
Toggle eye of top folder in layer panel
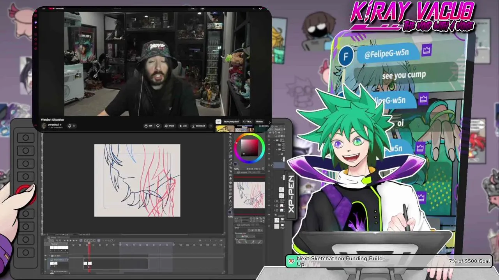(269, 140)
